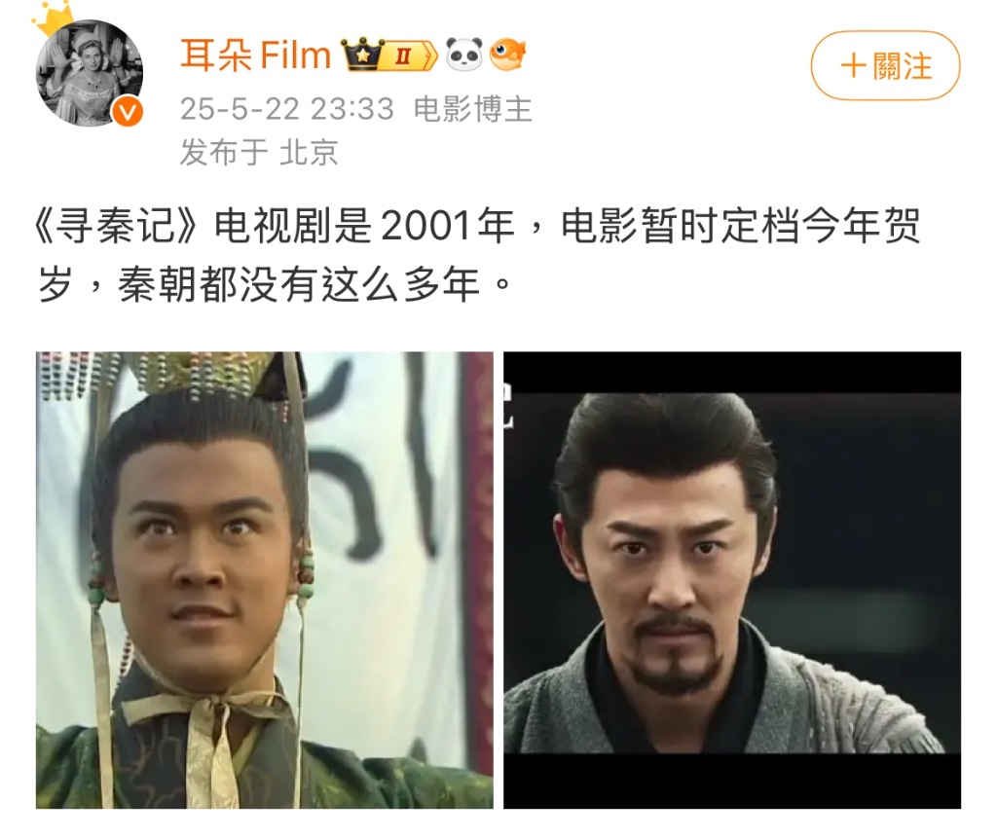This screenshot has height=838, width=997.
Task: Click the plus sign in follow button
Action: click(853, 66)
